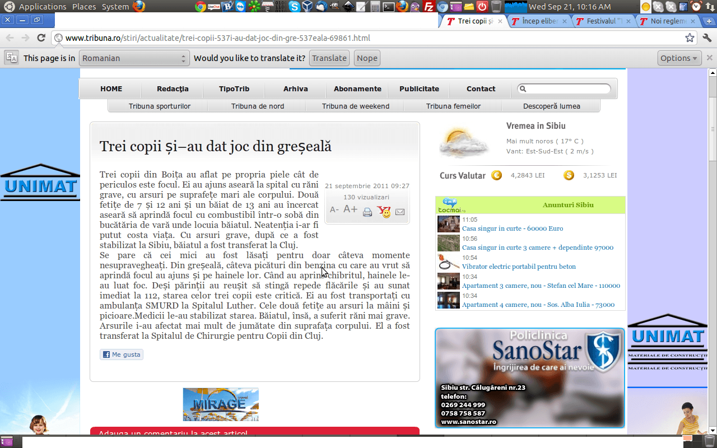Decline translation with the Nope button

[x=367, y=58]
